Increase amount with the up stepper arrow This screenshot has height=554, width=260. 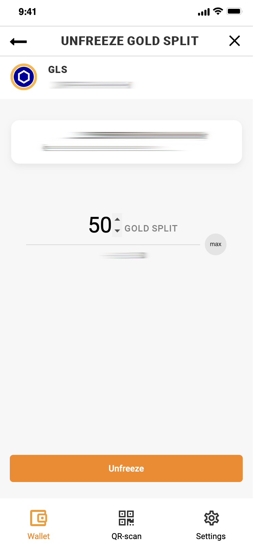click(117, 219)
